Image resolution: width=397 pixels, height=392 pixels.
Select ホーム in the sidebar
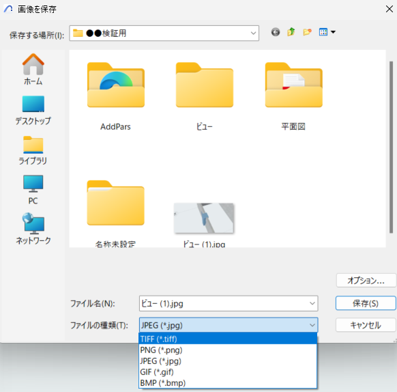pos(33,70)
